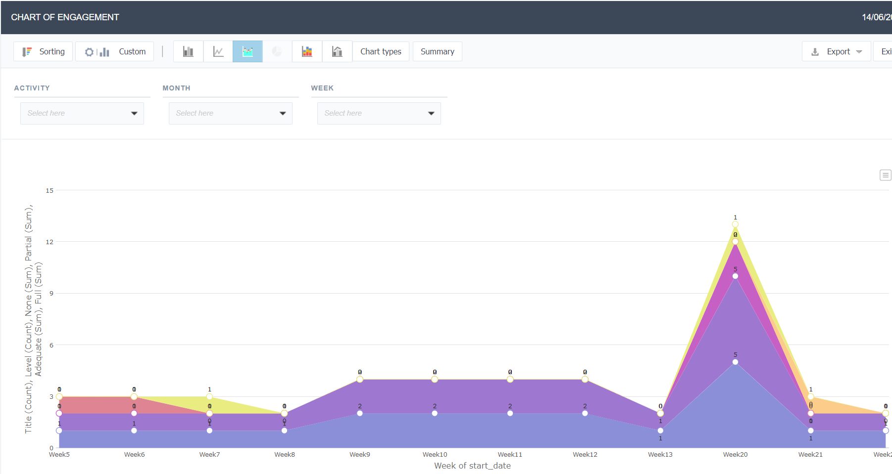Viewport: 892px width, 474px height.
Task: Open the Summary view
Action: [x=437, y=51]
